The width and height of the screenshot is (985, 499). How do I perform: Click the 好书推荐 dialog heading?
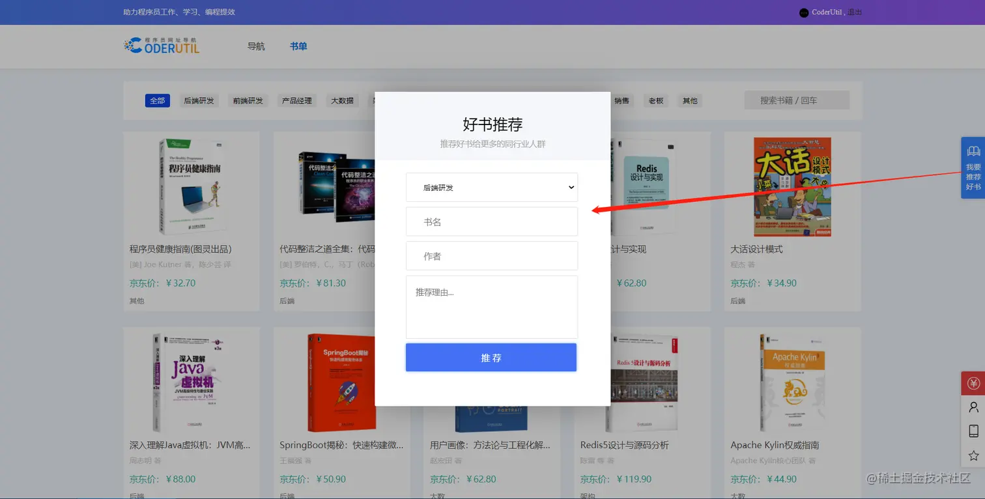[493, 124]
